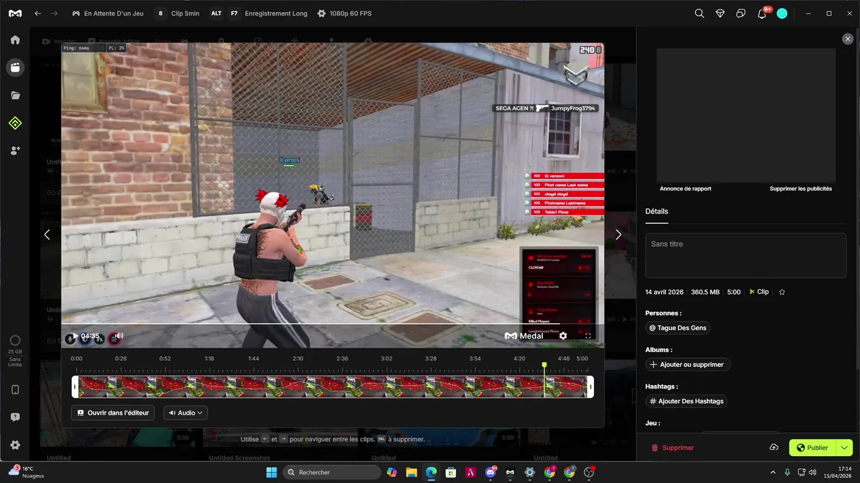Click the Publier button

[x=812, y=447]
